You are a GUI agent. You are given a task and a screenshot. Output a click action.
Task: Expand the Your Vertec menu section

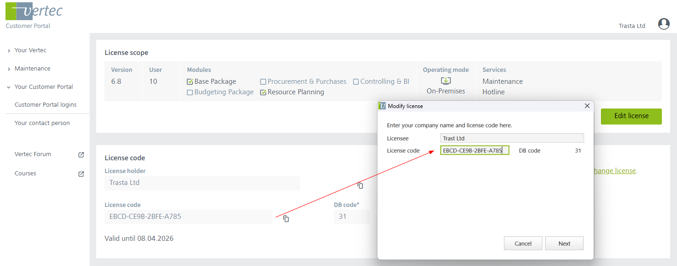30,50
